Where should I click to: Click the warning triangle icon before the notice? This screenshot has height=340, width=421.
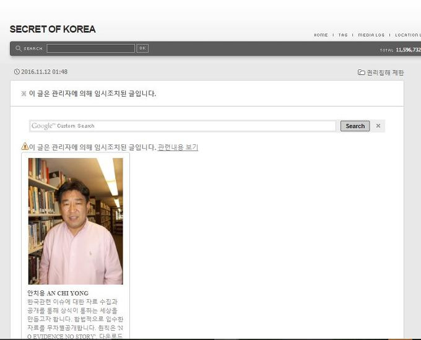25,146
